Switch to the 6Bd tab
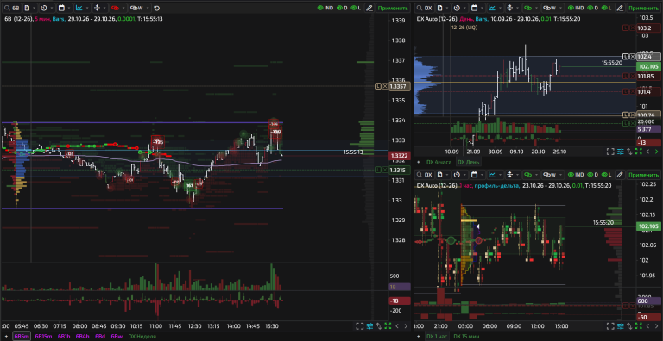663x341 pixels. [x=100, y=337]
